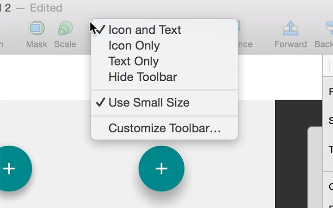333x208 pixels.
Task: Click the toolbar icon partly hidden behind menu
Action: tap(239, 26)
